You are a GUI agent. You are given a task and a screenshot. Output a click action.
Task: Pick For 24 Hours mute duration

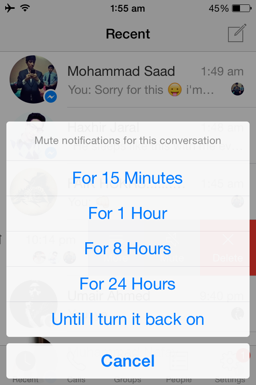tap(128, 284)
